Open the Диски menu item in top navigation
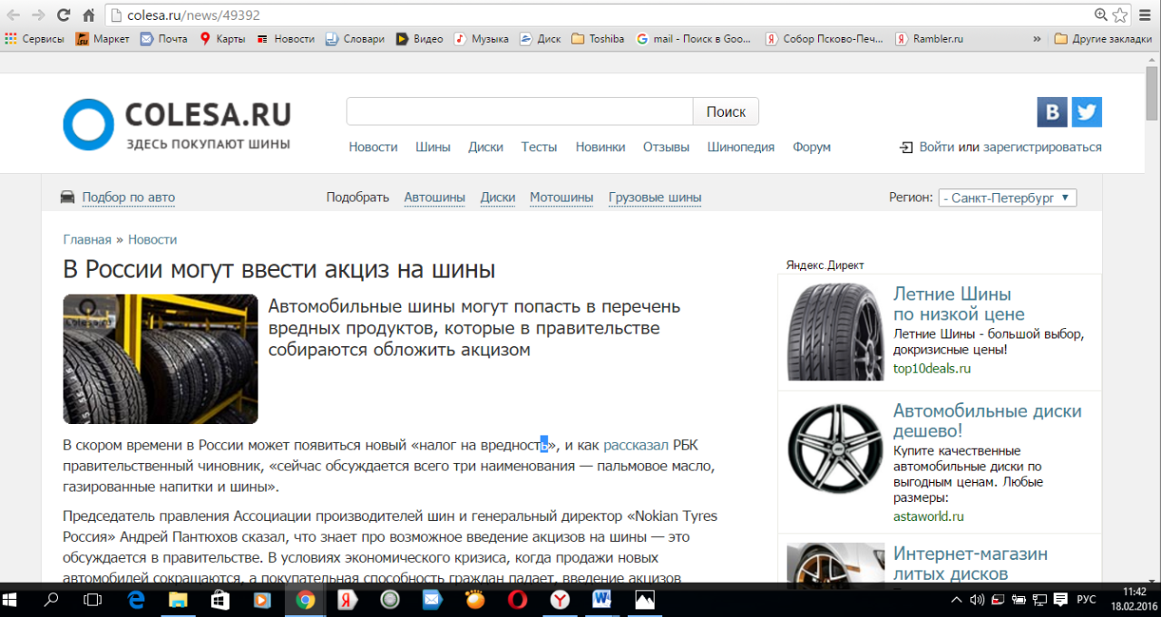Viewport: 1161px width, 617px height. point(486,147)
